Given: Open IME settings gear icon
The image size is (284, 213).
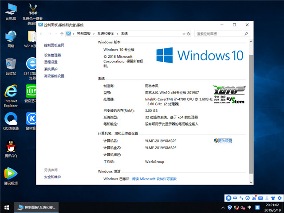Looking at the screenshot, I should (280, 198).
